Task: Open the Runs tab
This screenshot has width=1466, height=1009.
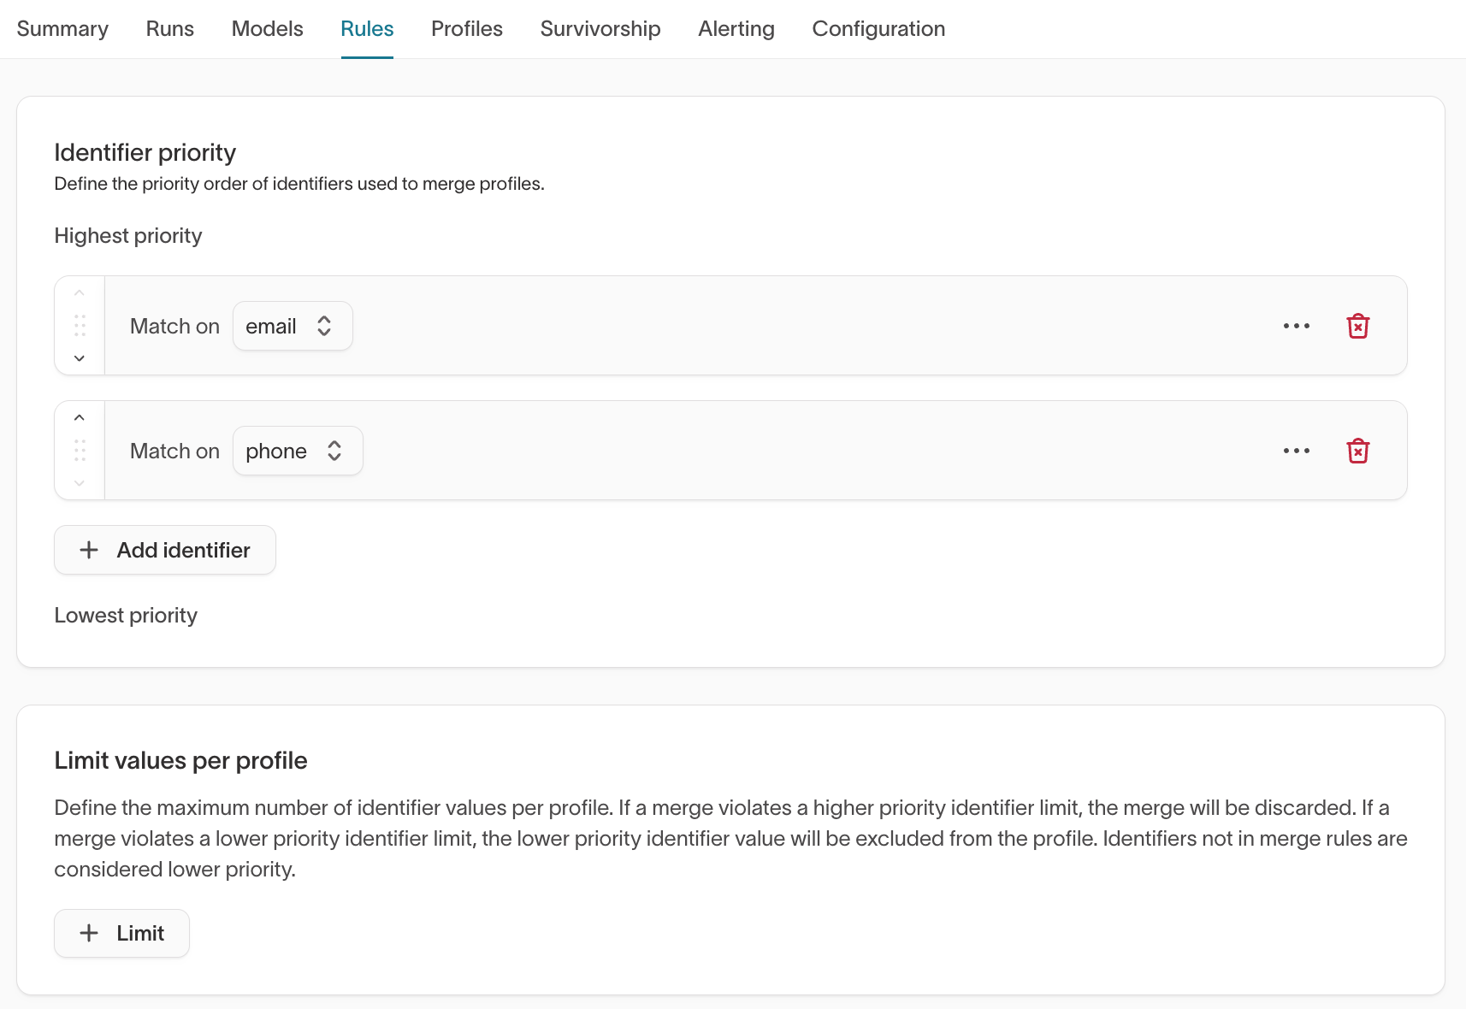Action: click(170, 29)
